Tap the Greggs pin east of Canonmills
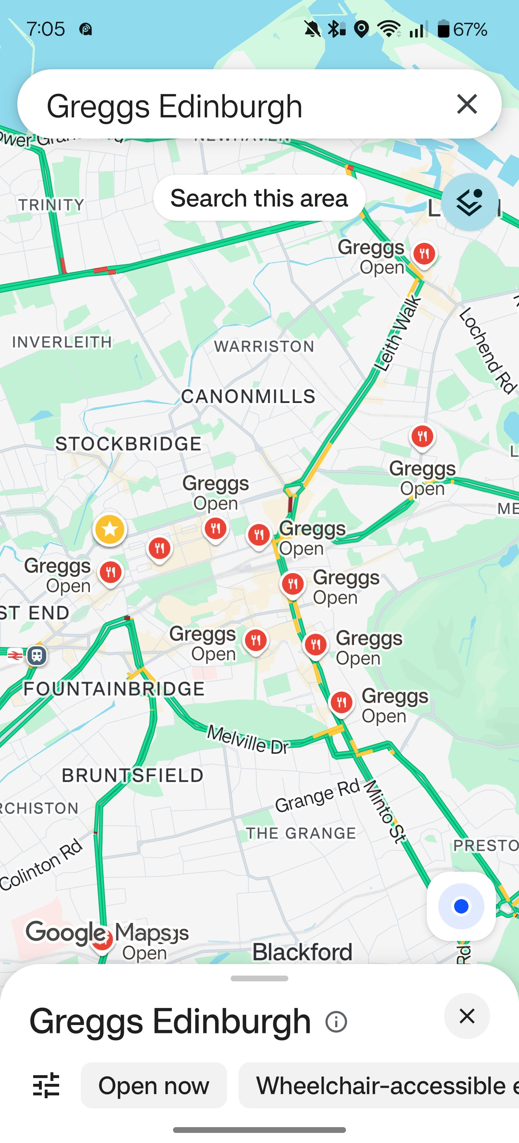The width and height of the screenshot is (519, 1143). pos(422,437)
